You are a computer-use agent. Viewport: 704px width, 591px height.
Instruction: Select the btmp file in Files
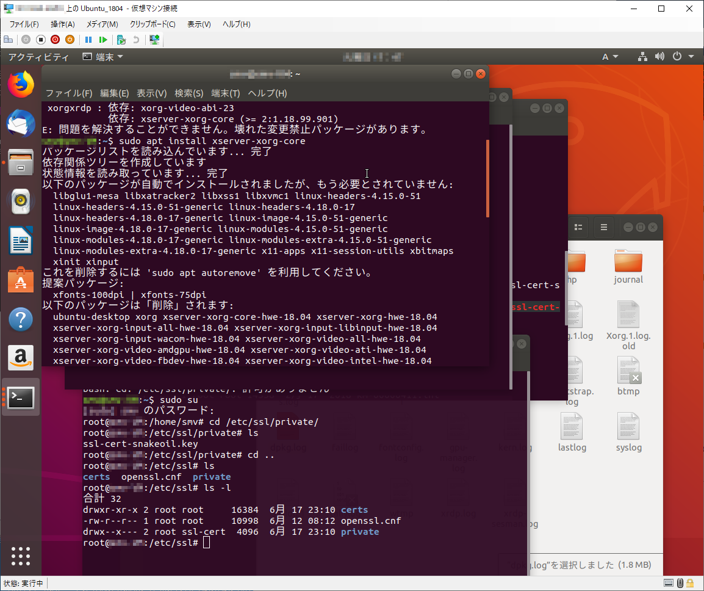(x=628, y=376)
